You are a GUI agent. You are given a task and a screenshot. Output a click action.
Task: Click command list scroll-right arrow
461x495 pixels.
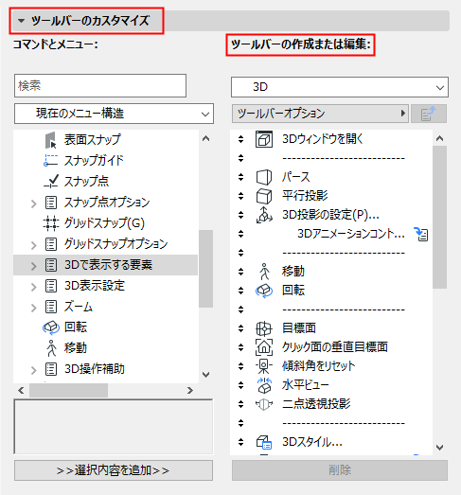tap(189, 391)
